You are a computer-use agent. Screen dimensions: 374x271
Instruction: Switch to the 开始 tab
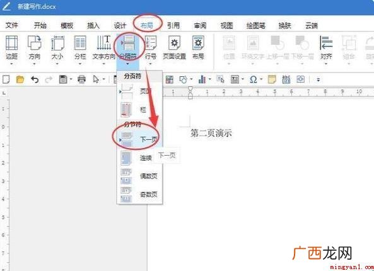(40, 25)
